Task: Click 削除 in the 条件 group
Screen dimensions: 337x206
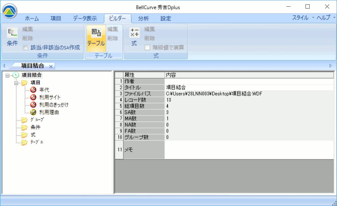Action: (28, 38)
